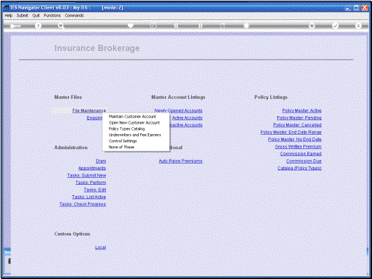Click the heart favorites icon in toolbar
This screenshot has height=279, width=372.
click(x=131, y=25)
